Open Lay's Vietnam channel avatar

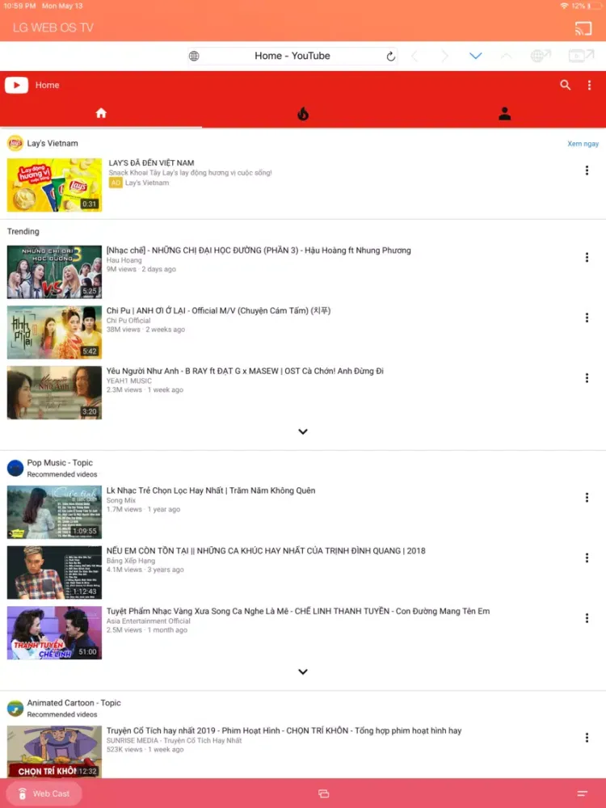tap(15, 143)
